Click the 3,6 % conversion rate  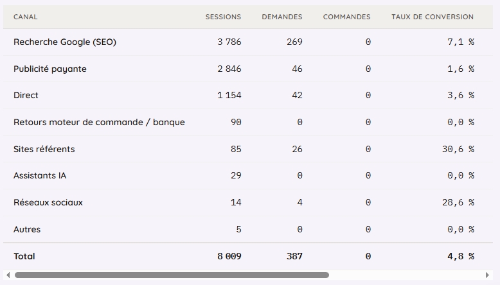tap(461, 95)
